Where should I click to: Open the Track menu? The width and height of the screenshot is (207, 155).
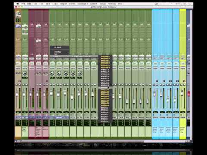pos(55,4)
